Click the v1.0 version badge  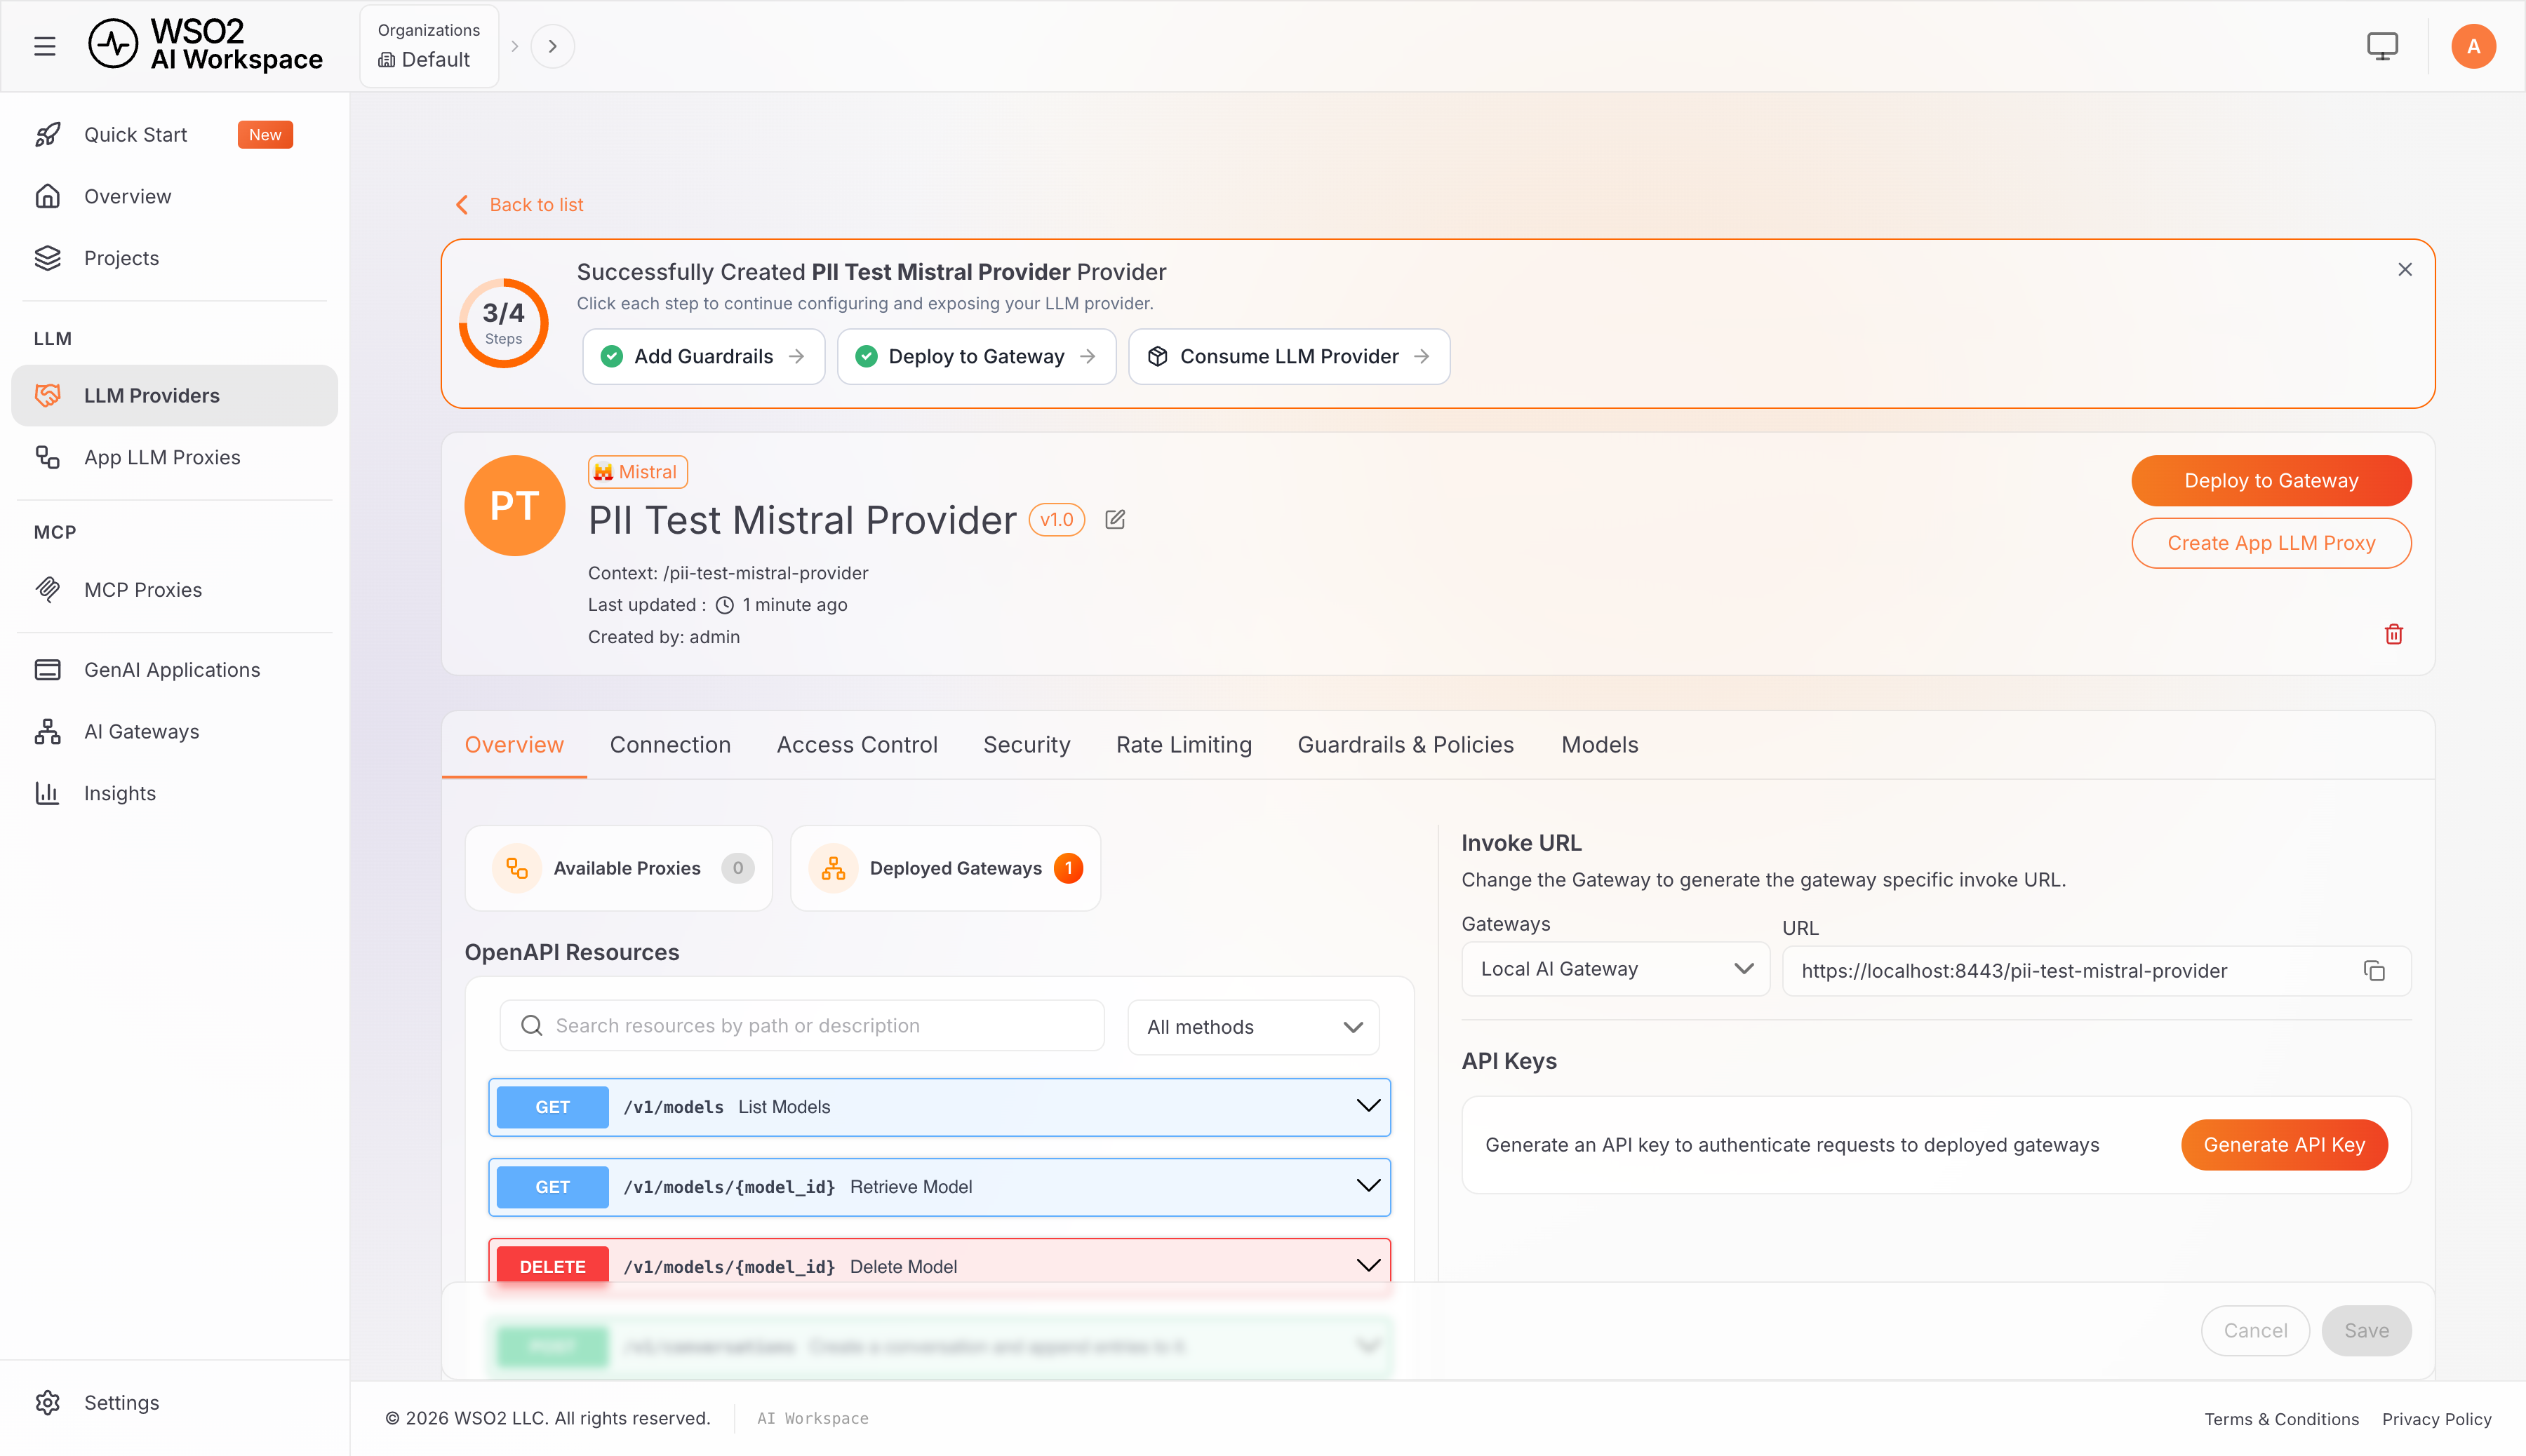1057,519
